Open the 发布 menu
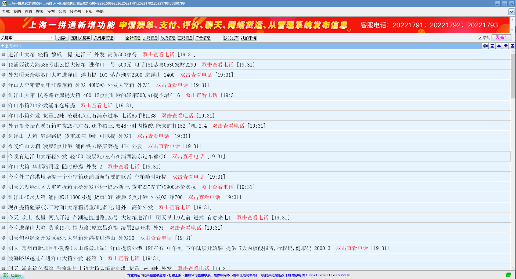Image resolution: width=516 pixels, height=279 pixels. [51, 12]
